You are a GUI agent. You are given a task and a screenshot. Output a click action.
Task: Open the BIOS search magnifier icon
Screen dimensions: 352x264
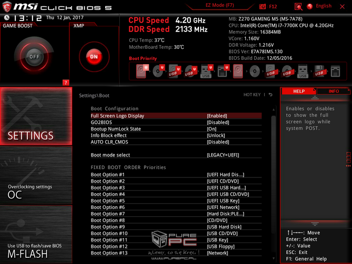pyautogui.click(x=298, y=6)
